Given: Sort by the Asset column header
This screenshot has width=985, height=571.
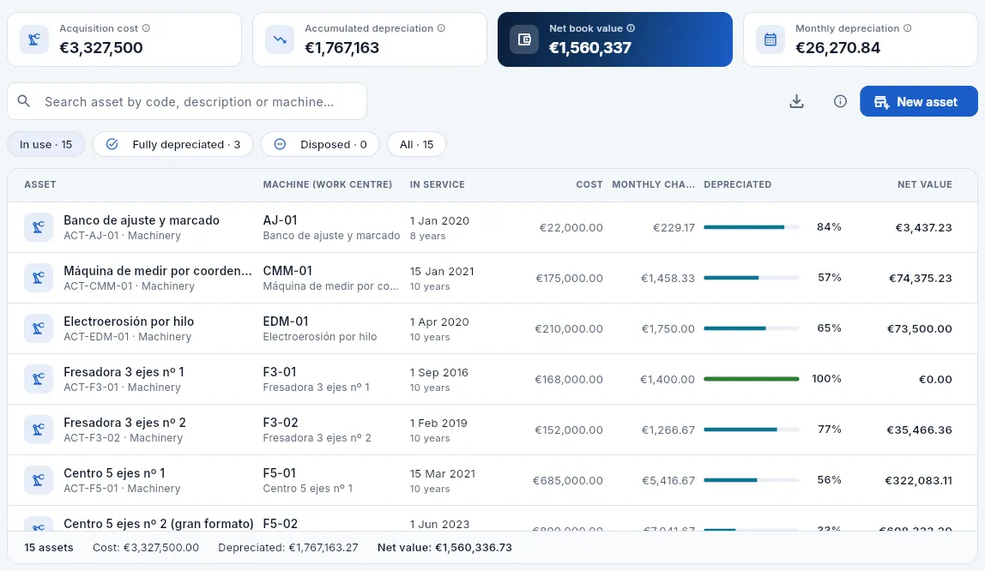Looking at the screenshot, I should [40, 184].
